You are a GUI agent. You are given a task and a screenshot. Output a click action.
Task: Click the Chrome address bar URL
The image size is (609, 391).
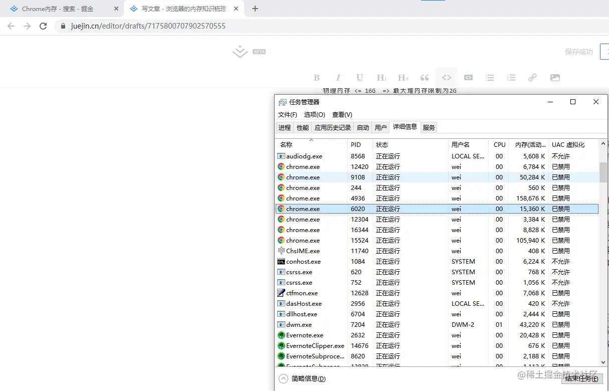pyautogui.click(x=148, y=26)
